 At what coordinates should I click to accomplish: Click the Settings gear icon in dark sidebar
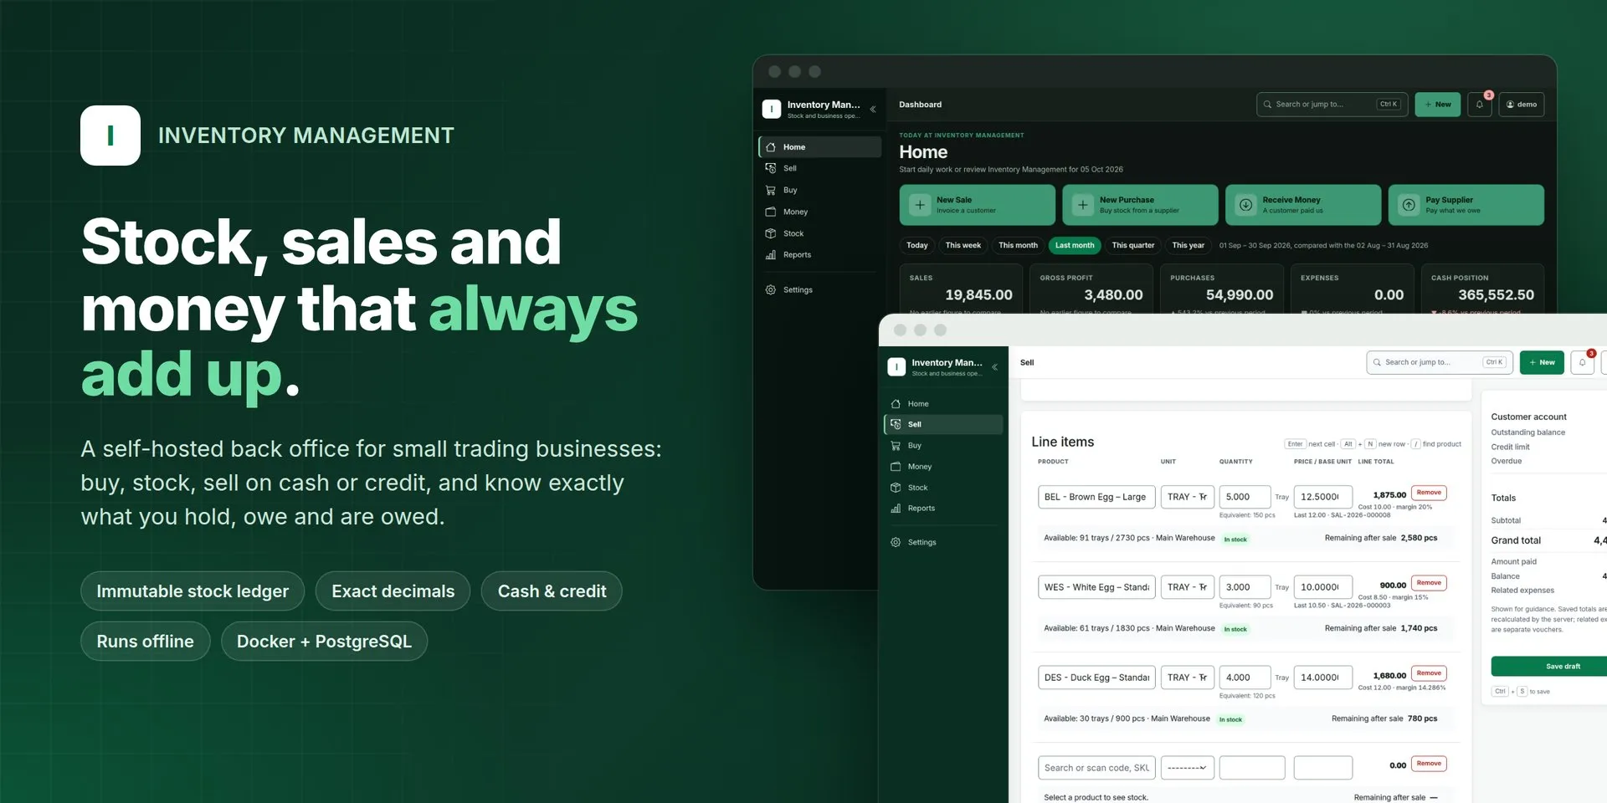pyautogui.click(x=771, y=289)
